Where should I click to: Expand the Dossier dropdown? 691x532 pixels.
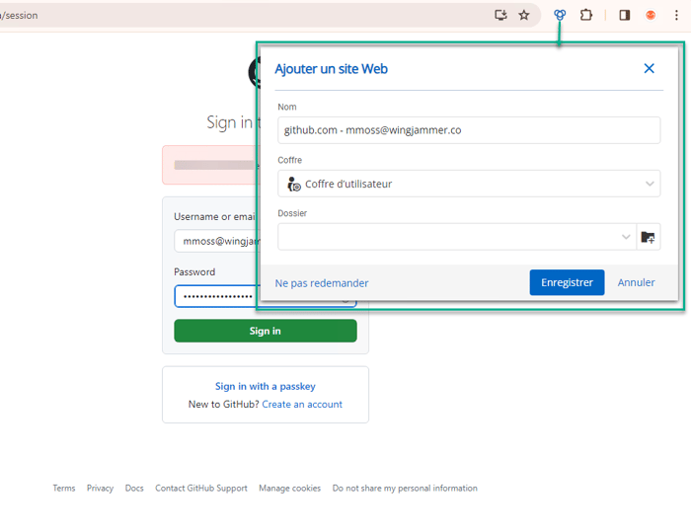(x=456, y=237)
